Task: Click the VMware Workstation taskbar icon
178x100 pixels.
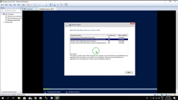Action: pos(57,98)
